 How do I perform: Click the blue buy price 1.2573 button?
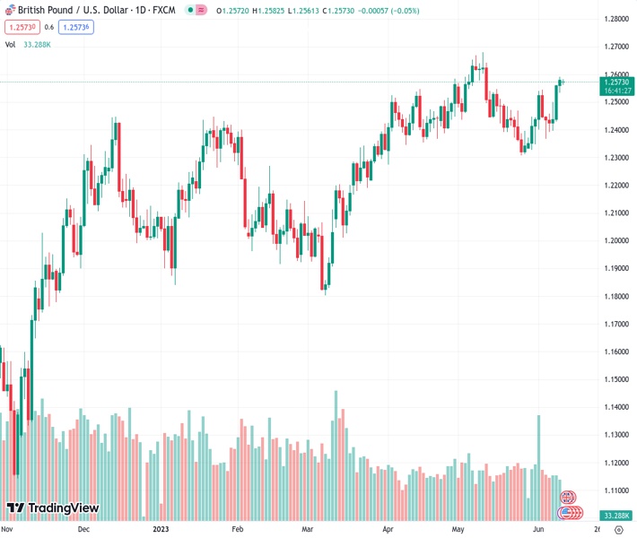[x=78, y=27]
